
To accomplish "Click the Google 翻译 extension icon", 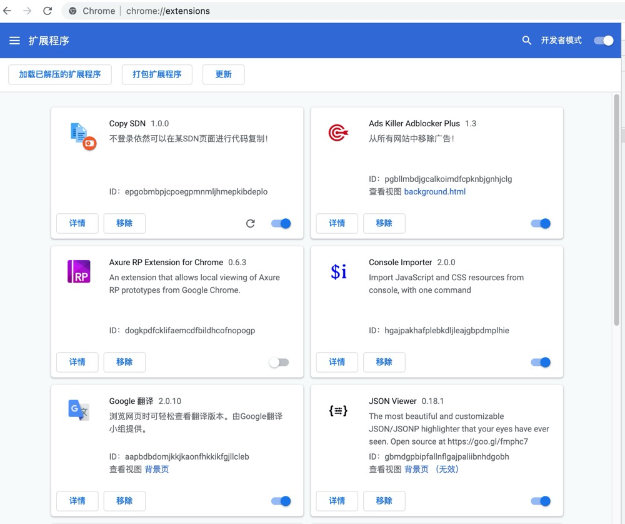I will pos(79,410).
